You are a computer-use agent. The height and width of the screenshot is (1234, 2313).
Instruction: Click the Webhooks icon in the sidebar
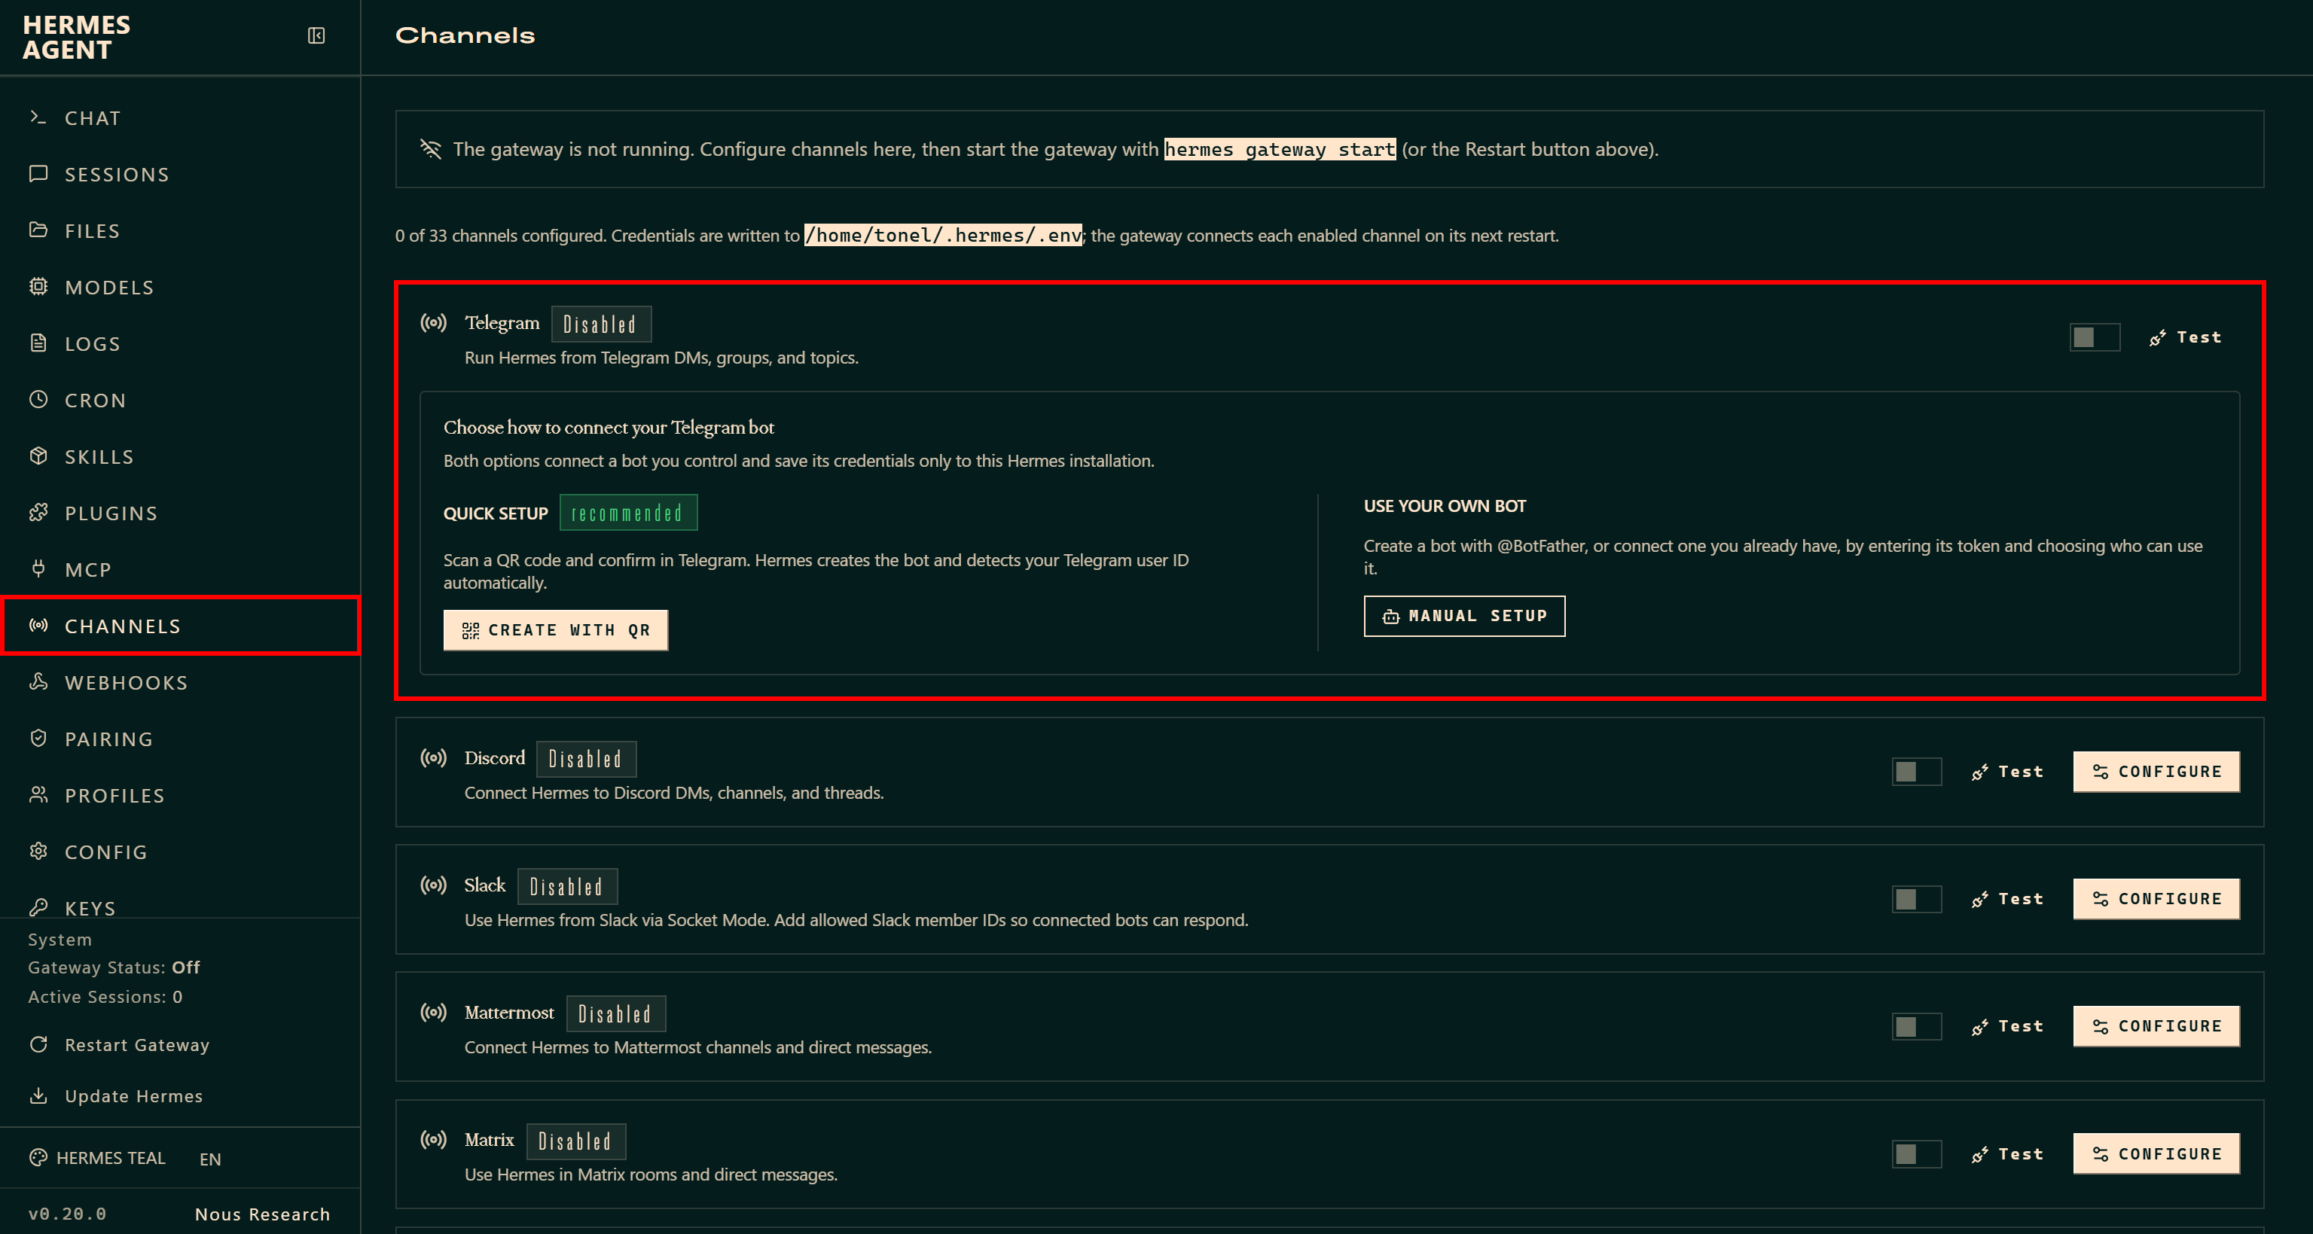tap(38, 682)
